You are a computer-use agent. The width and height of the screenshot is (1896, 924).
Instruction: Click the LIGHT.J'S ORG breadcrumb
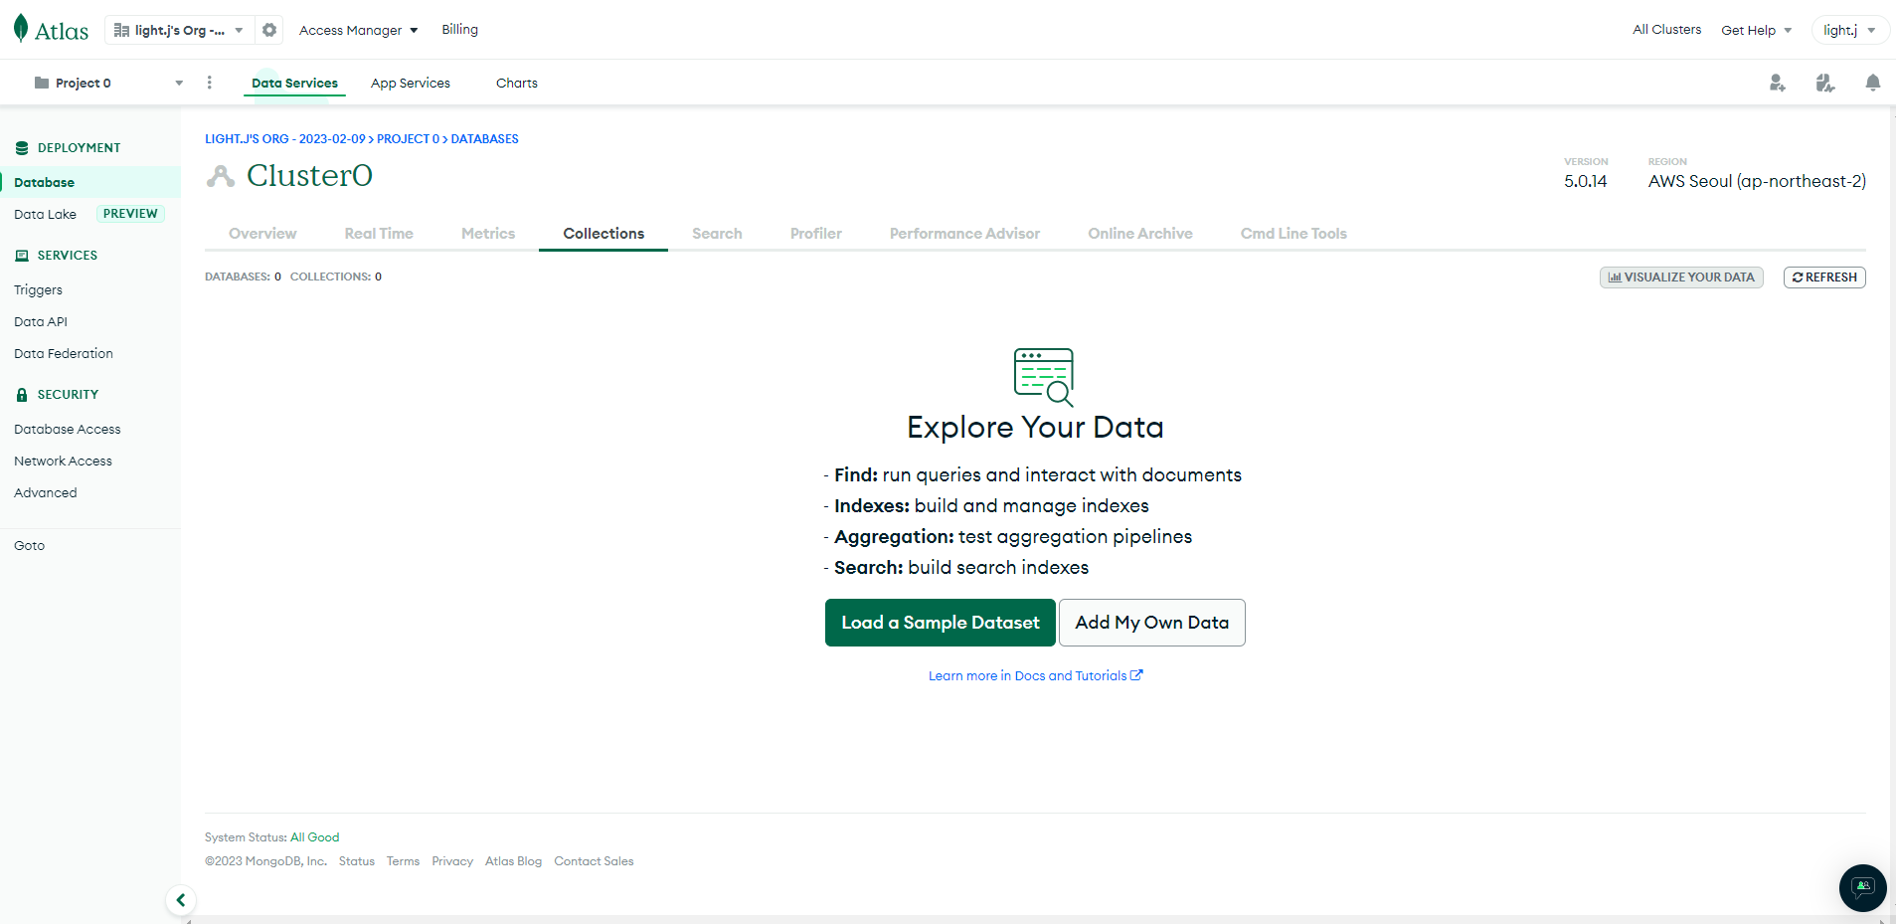(x=285, y=139)
